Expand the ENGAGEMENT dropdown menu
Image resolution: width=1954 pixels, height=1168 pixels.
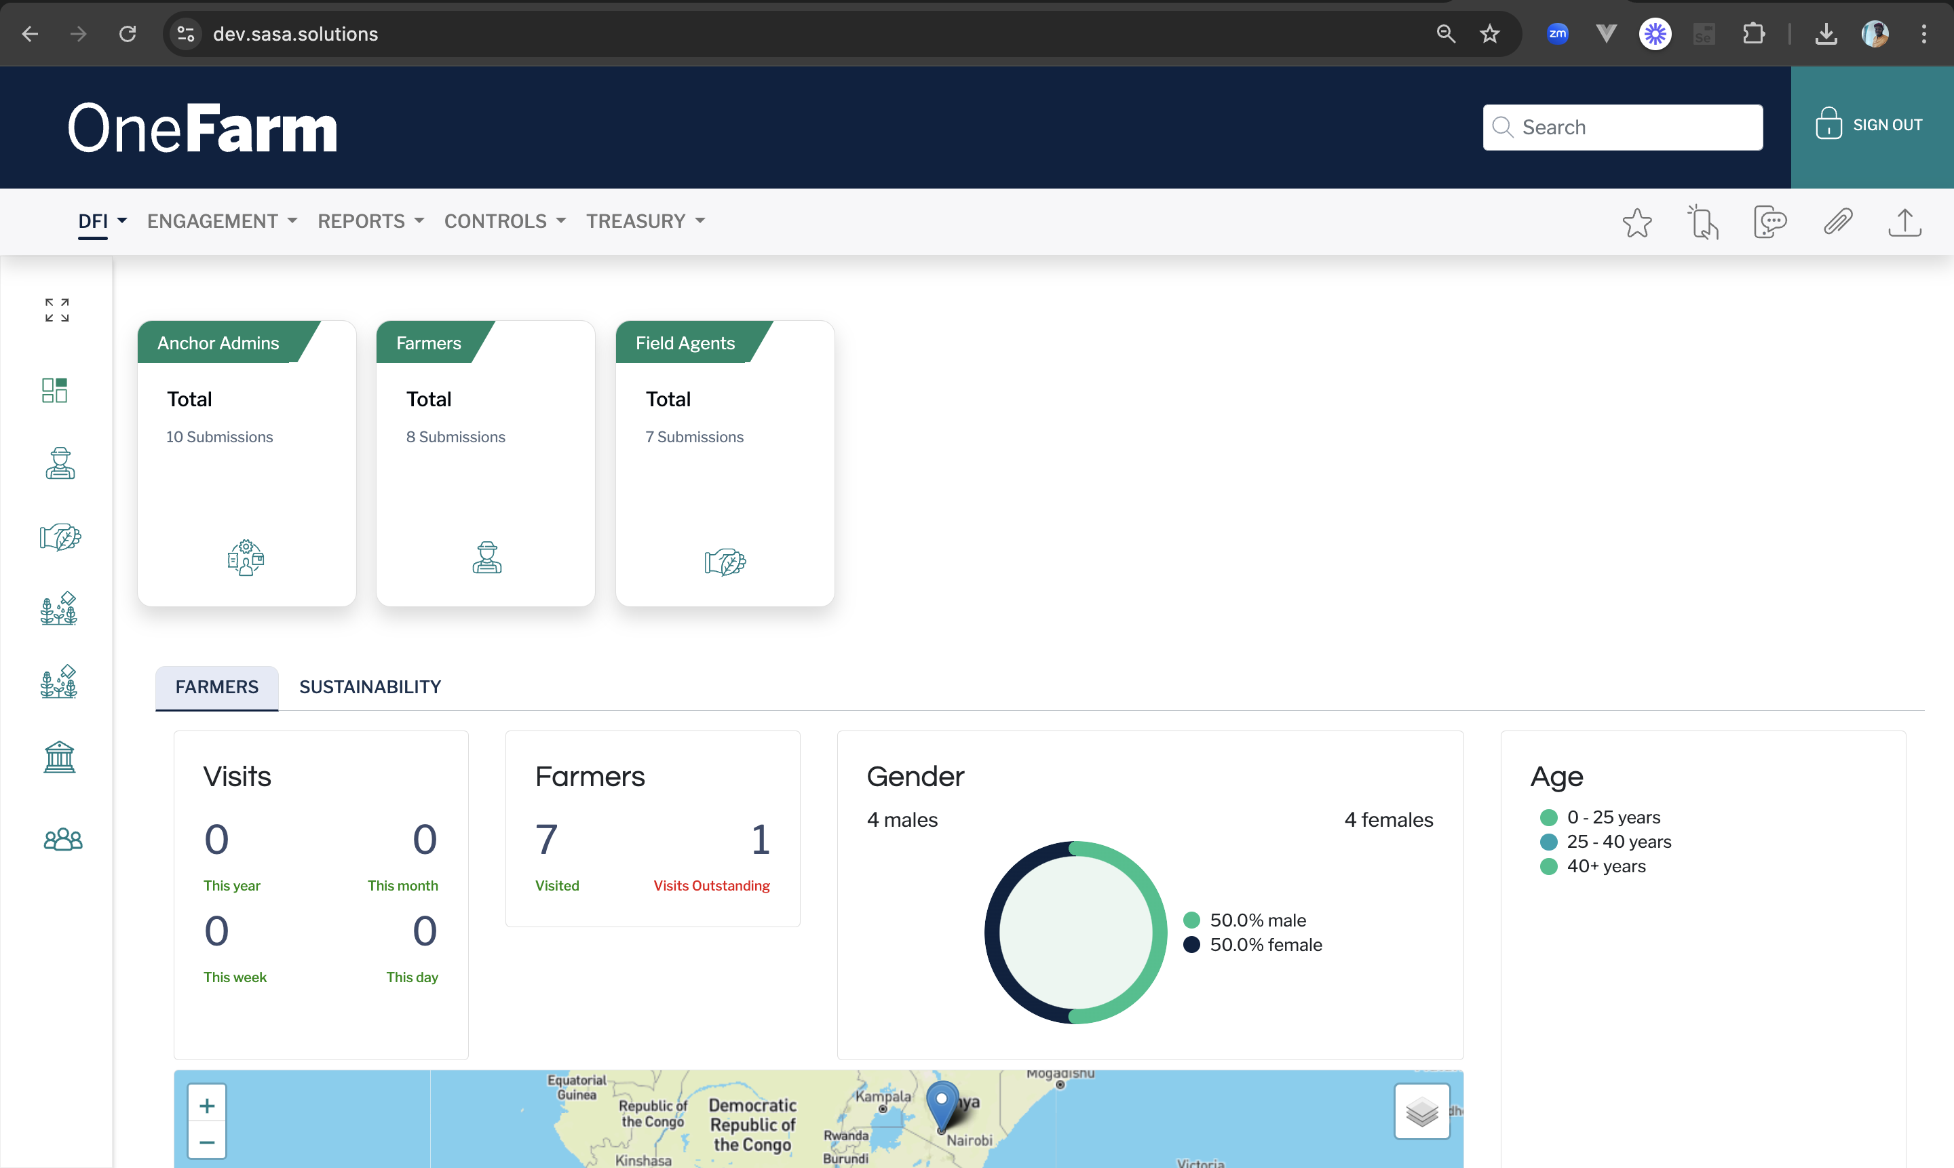click(x=222, y=221)
